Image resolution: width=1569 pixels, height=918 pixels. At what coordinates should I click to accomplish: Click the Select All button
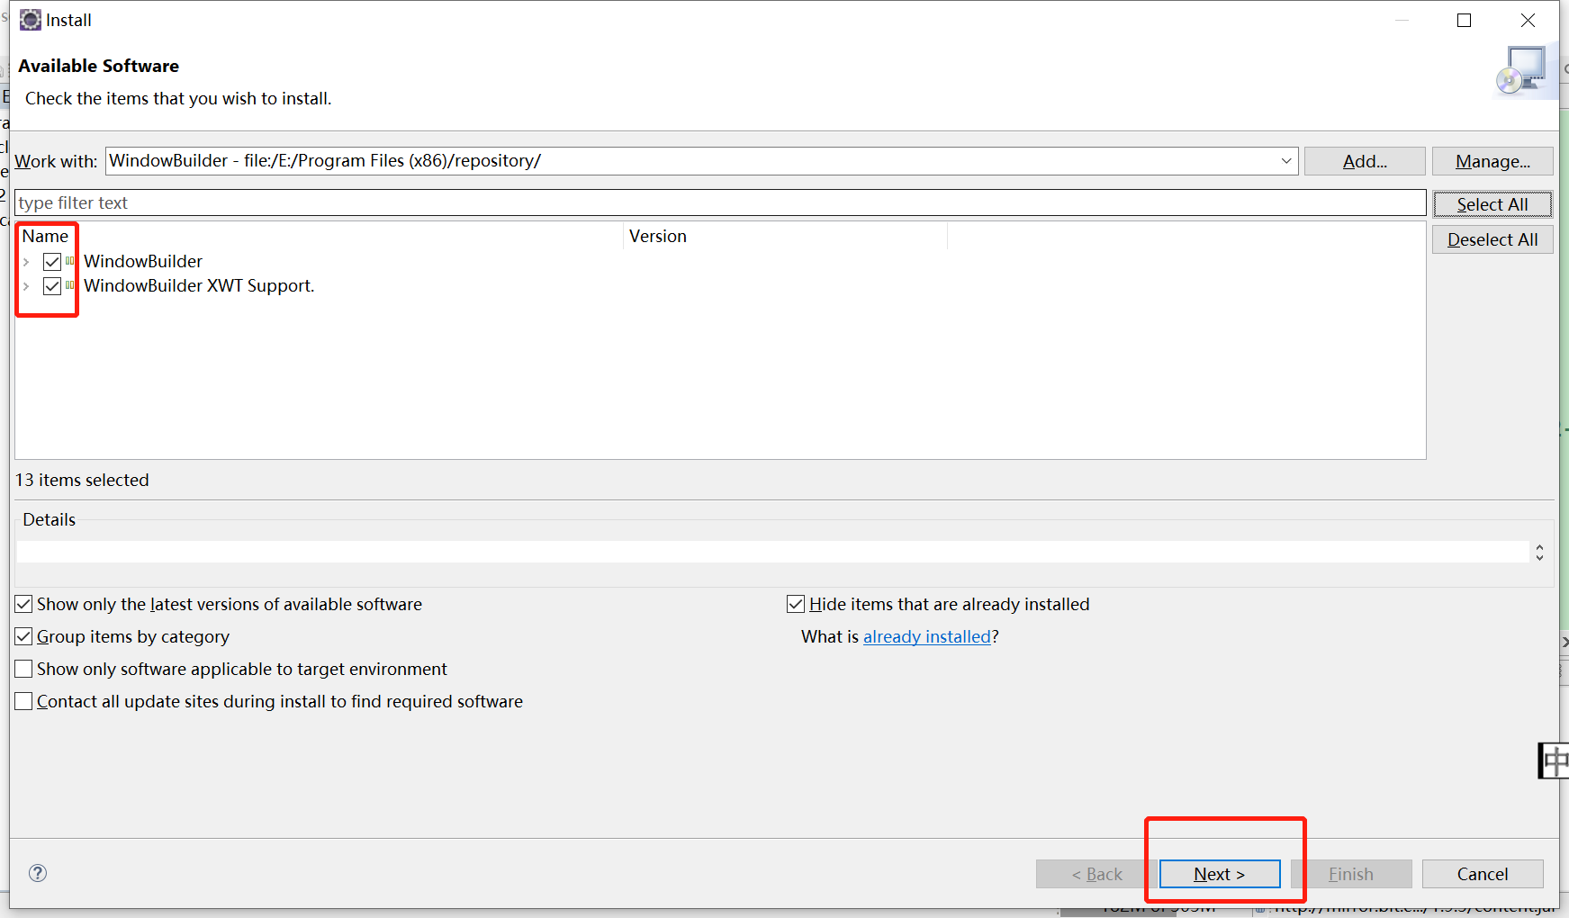tap(1492, 204)
